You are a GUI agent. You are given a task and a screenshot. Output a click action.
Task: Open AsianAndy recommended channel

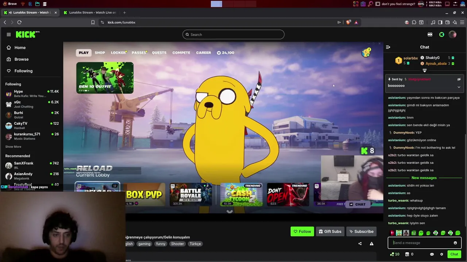point(32,176)
